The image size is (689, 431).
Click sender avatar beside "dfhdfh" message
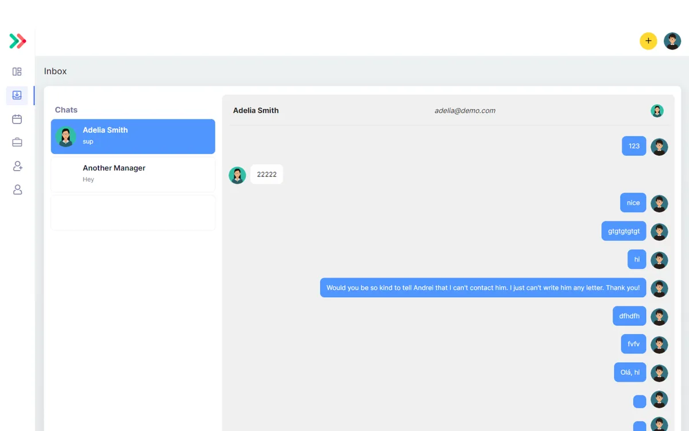coord(659,317)
